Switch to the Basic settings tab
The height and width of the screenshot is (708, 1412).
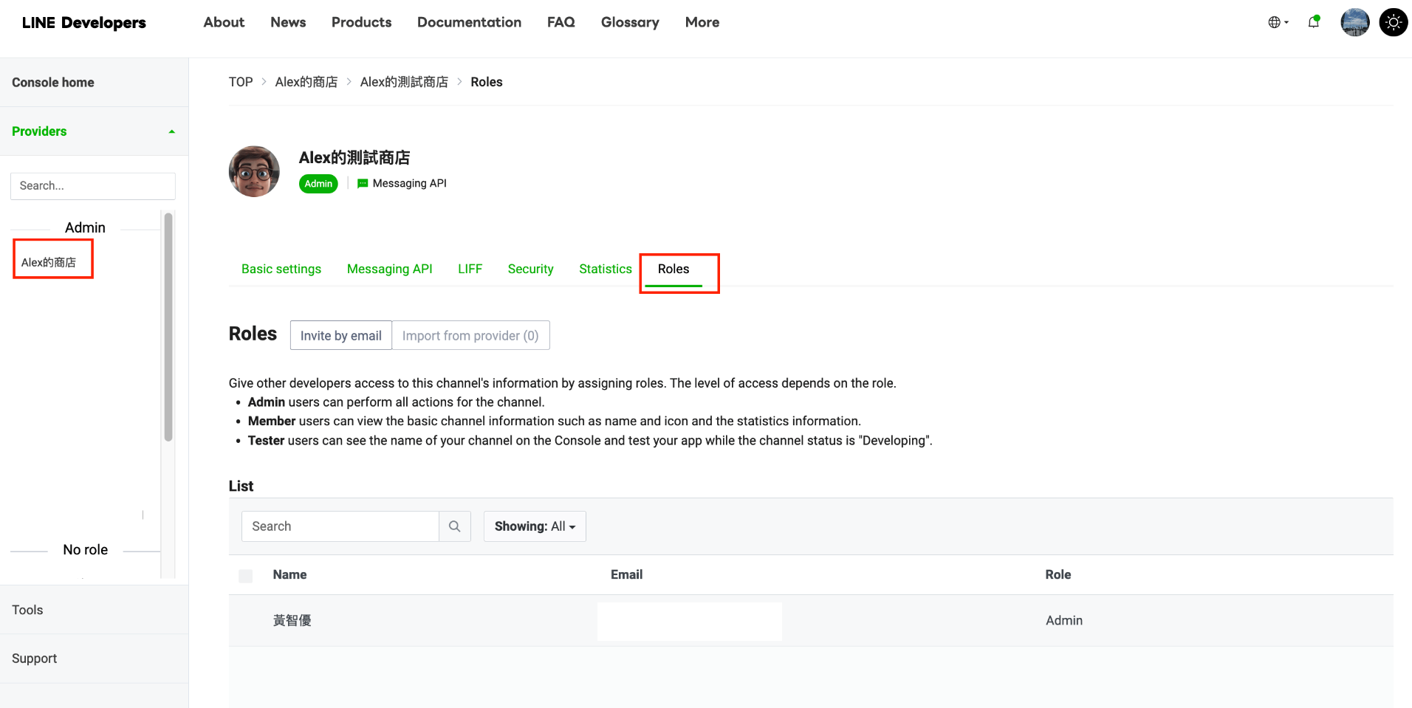281,269
